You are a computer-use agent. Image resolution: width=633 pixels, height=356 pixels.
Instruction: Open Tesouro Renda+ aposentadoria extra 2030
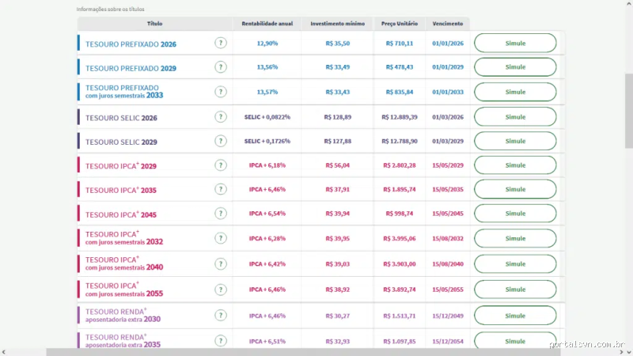[x=123, y=315]
